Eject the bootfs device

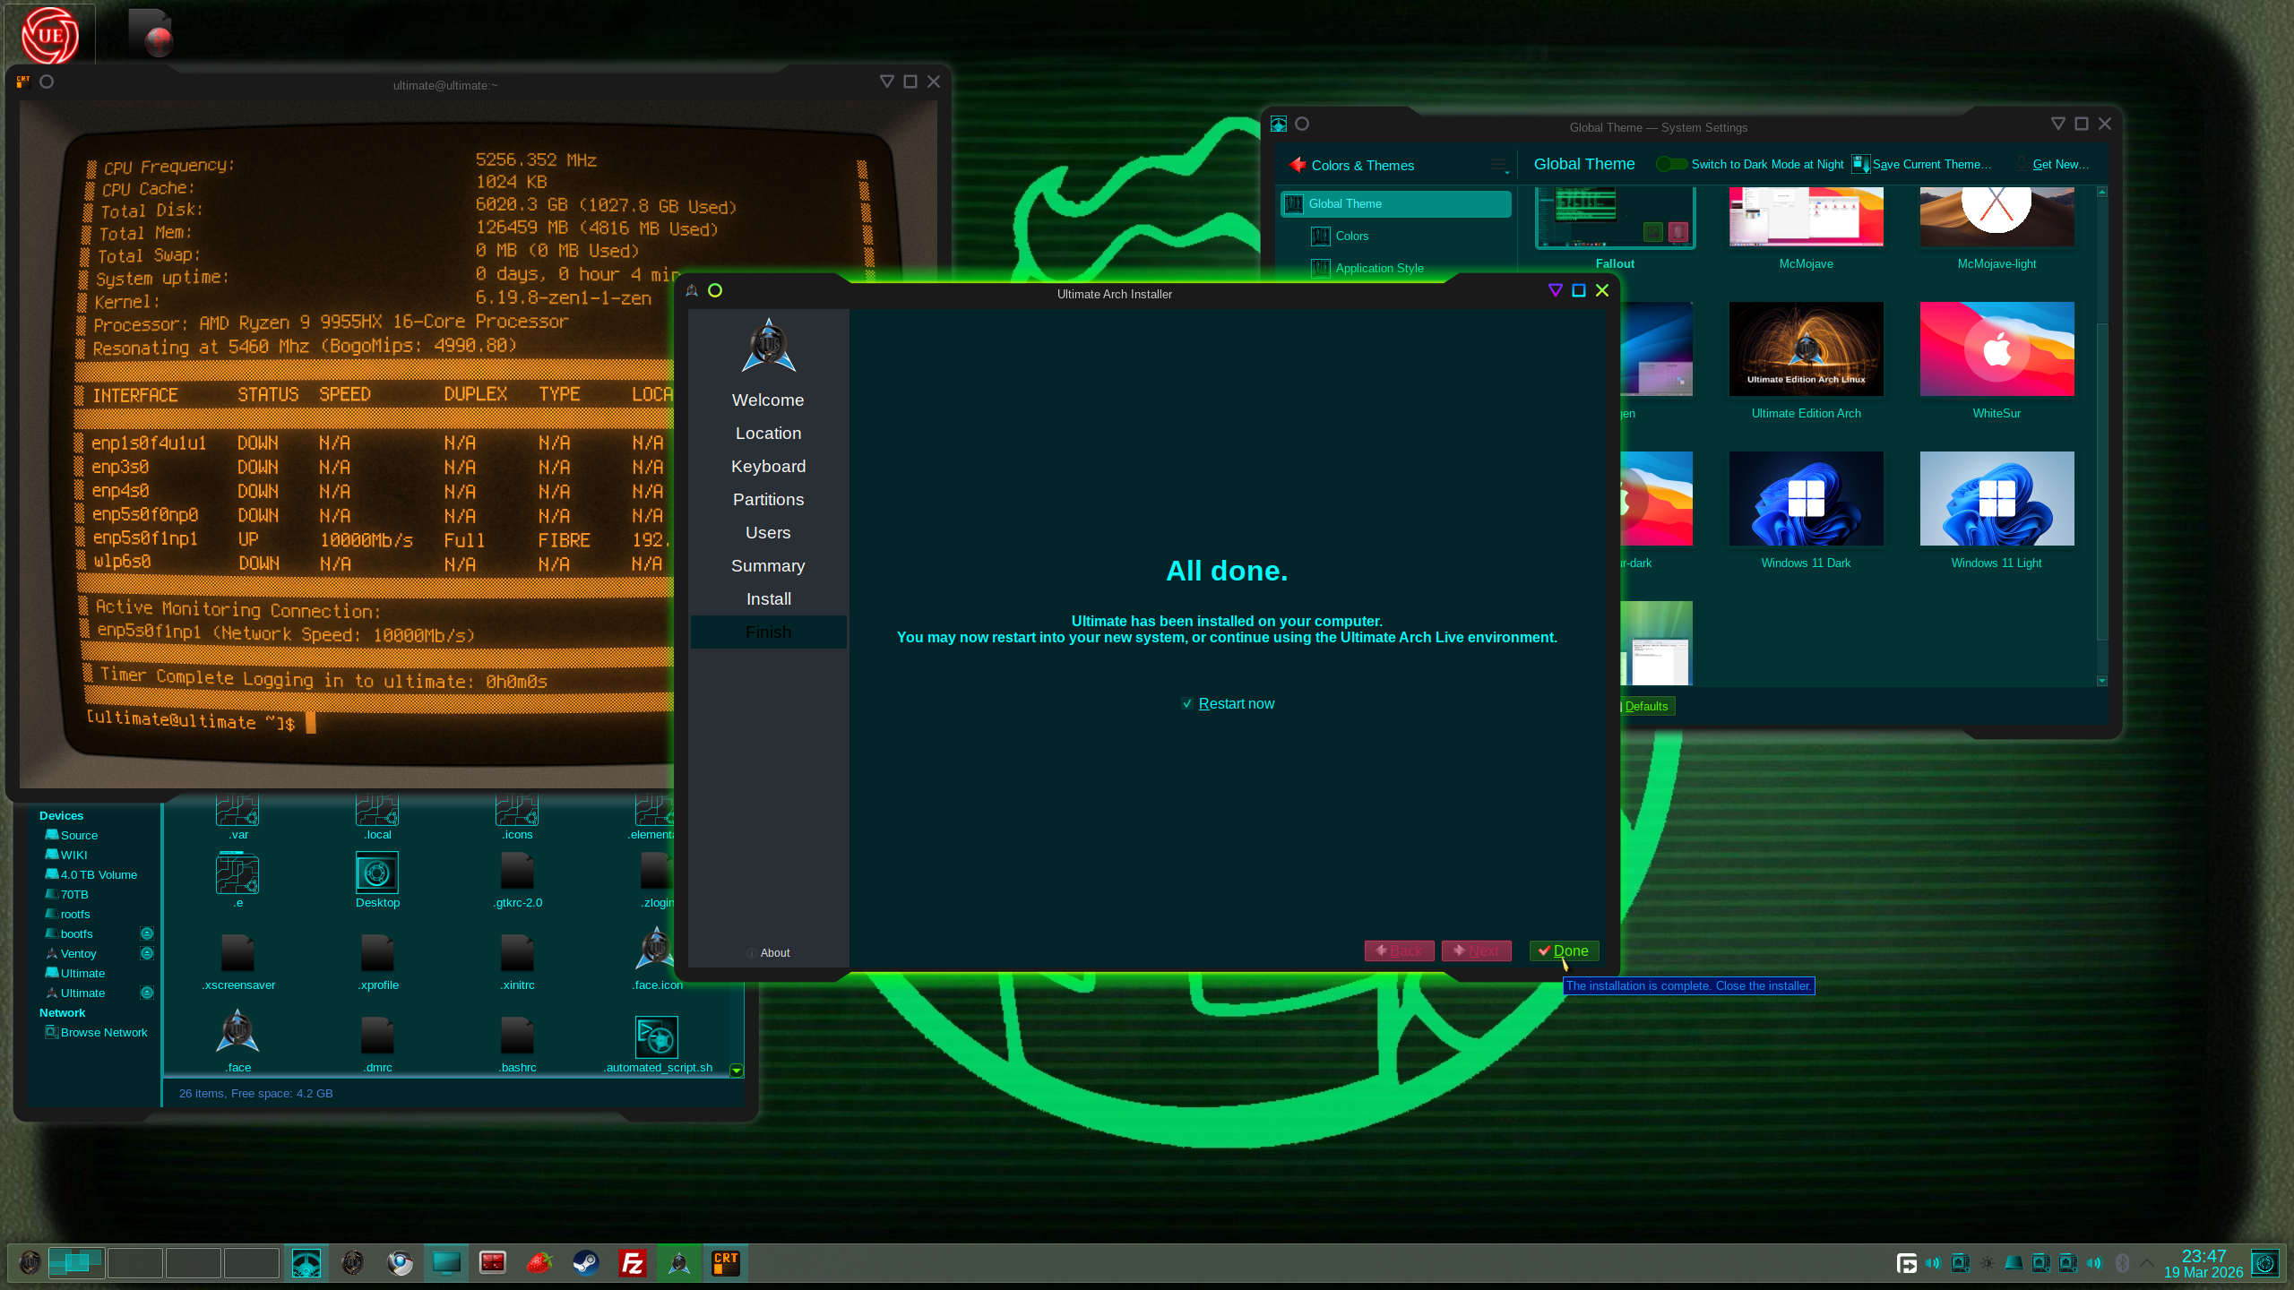[147, 933]
